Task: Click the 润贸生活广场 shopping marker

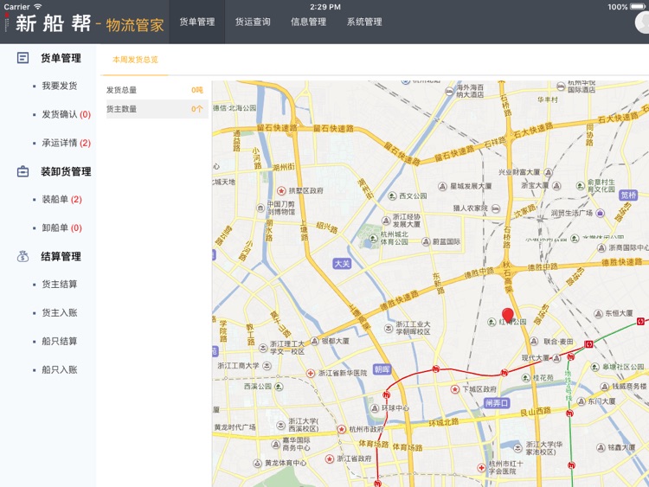Action: point(601,214)
